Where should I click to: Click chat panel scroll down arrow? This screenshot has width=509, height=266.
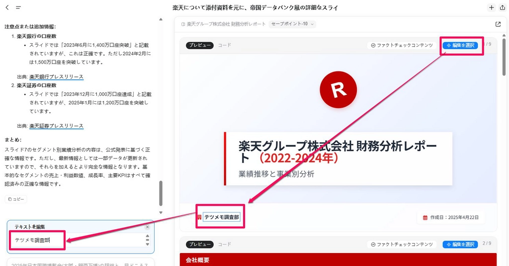(x=161, y=212)
